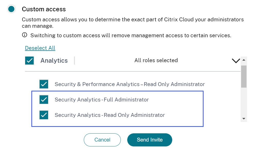The height and width of the screenshot is (149, 255).
Task: Click the Custom access heading label
Action: [x=44, y=9]
